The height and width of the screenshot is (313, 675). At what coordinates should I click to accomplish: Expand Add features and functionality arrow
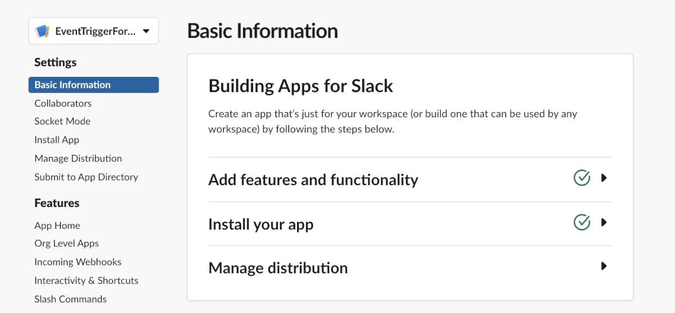pos(604,178)
